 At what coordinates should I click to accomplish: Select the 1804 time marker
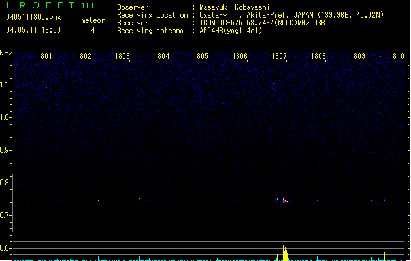(162, 57)
